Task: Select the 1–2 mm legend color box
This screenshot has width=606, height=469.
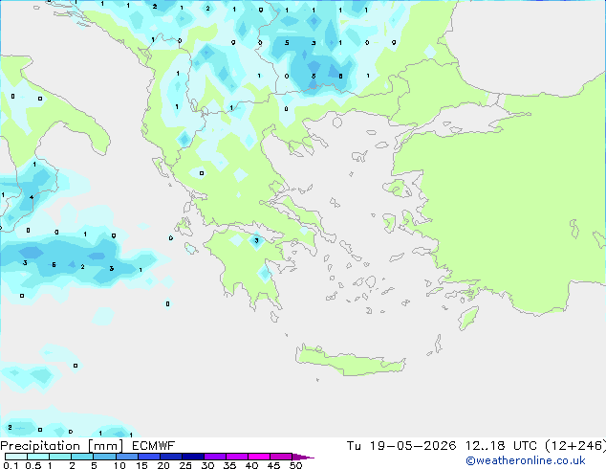Action: [60, 457]
